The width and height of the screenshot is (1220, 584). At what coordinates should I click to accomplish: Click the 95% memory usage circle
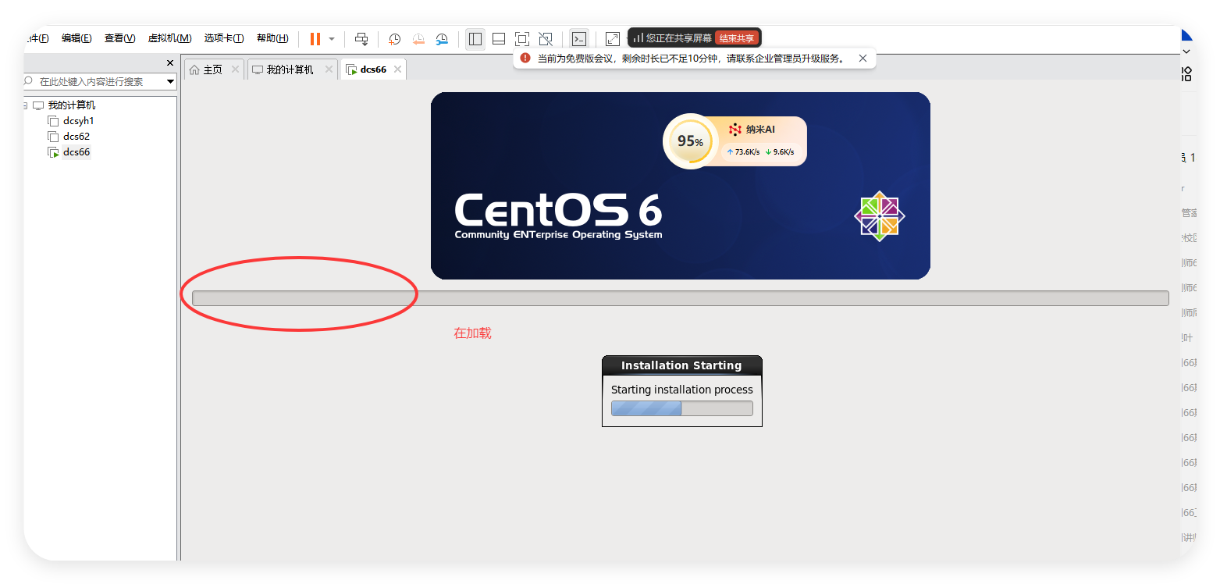689,141
